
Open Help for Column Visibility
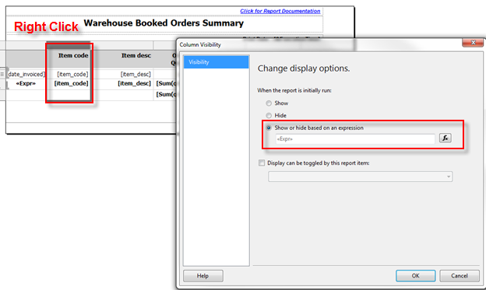tap(203, 276)
